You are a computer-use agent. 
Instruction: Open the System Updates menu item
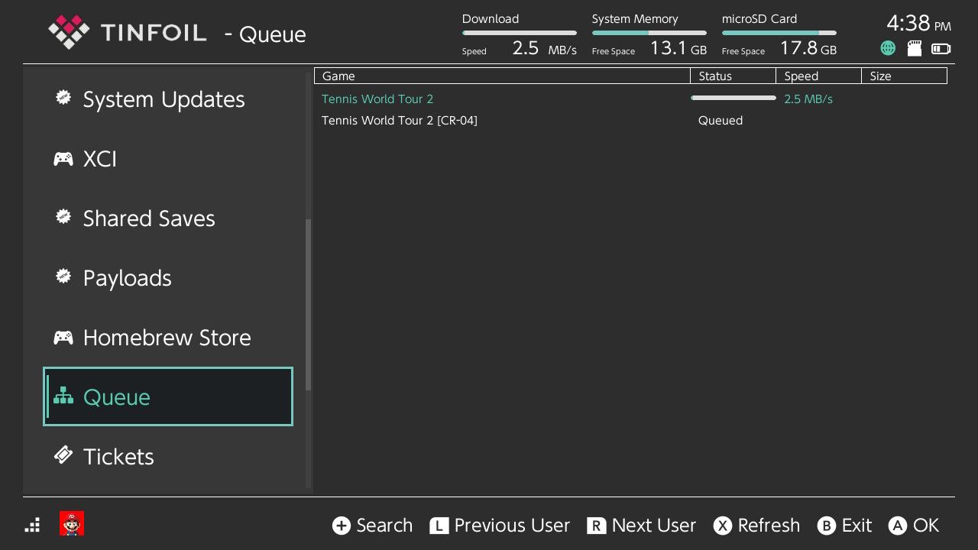(168, 99)
